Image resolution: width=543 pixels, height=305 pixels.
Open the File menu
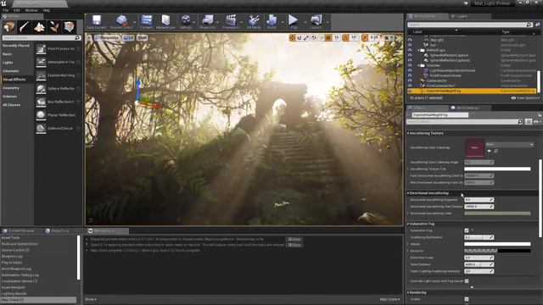click(x=5, y=10)
